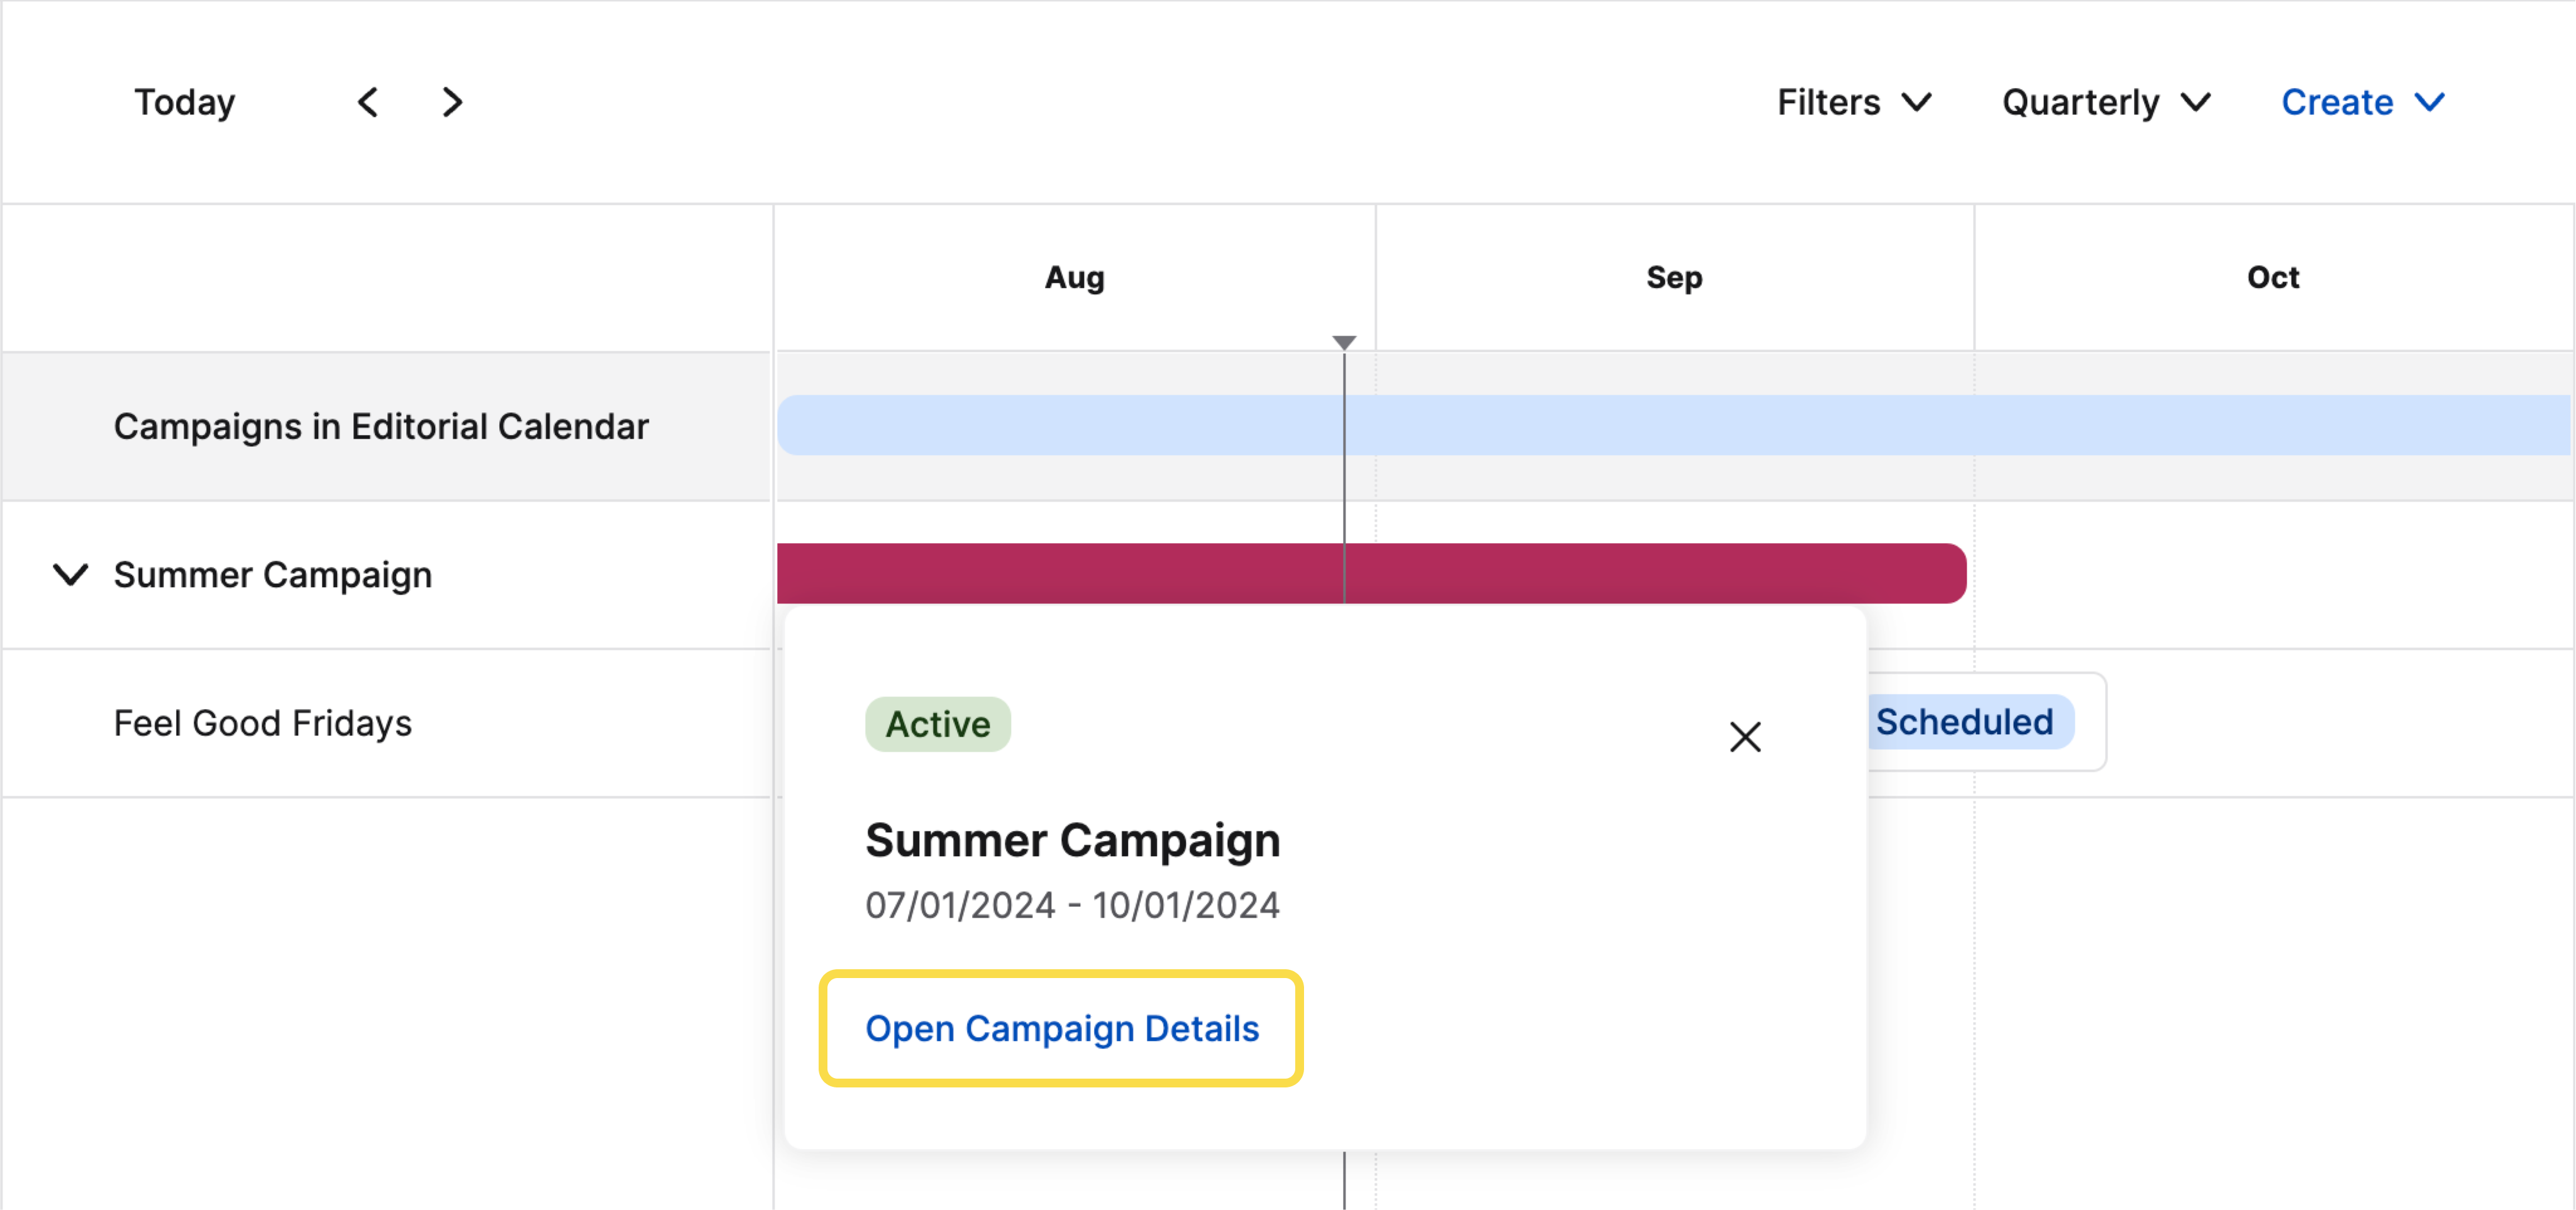
Task: Click the Campaigns in Editorial Calendar row label
Action: coord(381,427)
